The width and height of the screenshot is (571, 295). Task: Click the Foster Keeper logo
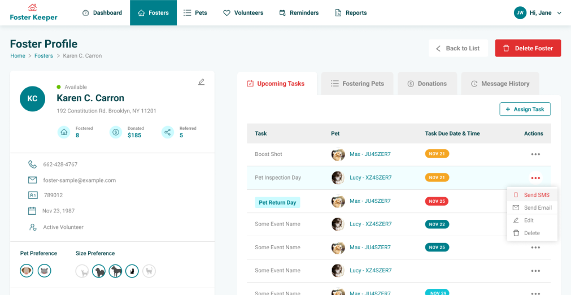tap(33, 12)
